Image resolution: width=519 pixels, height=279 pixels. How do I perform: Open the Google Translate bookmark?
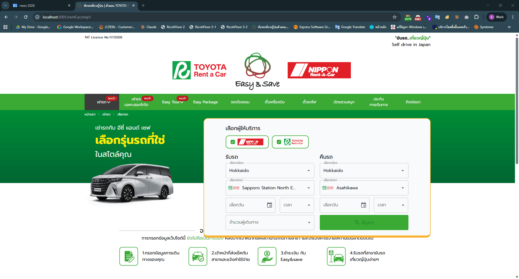click(350, 27)
